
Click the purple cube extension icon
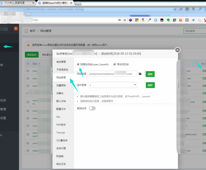coord(130,20)
